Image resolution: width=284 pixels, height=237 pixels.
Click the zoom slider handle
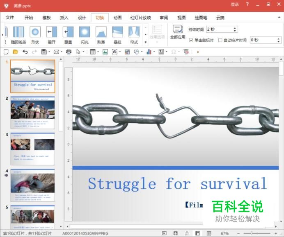[x=252, y=233]
